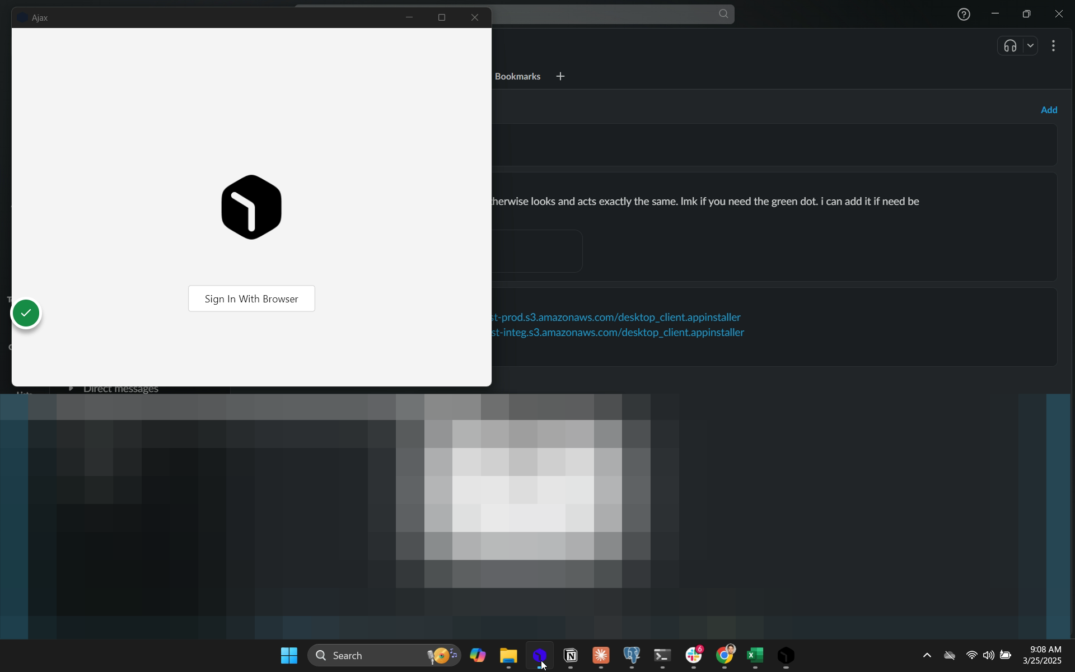Open Slack more actions vertical dots
Screen dimensions: 1075x672
point(1053,46)
